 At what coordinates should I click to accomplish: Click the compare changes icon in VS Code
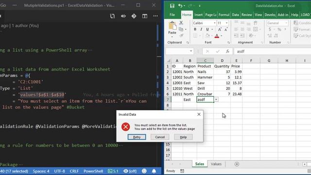tap(112, 16)
